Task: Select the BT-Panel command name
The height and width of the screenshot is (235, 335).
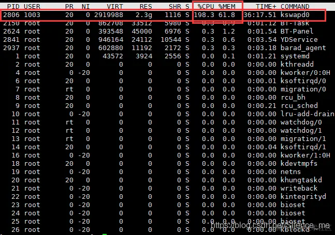Action: [297, 32]
